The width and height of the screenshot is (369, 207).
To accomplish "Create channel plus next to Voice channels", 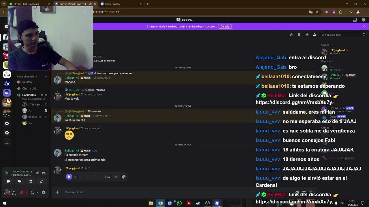I will [46, 76].
